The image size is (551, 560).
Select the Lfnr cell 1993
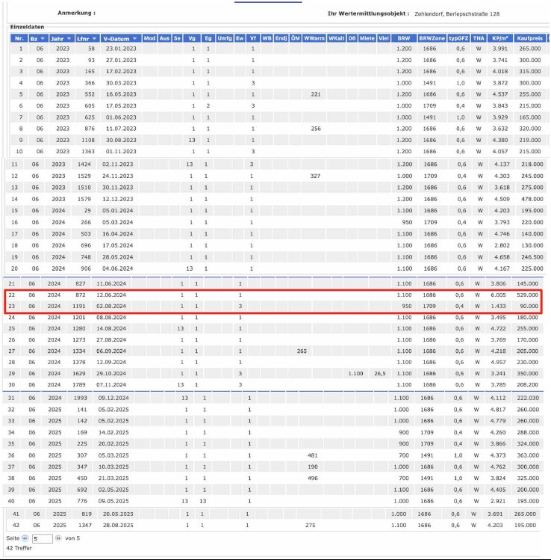point(80,398)
